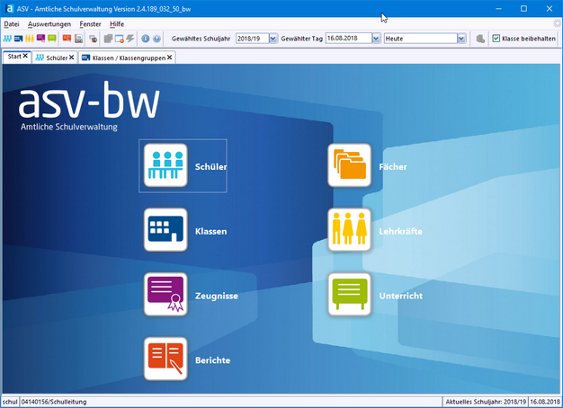The height and width of the screenshot is (408, 563).
Task: Expand the Heute dropdown list
Action: (461, 40)
